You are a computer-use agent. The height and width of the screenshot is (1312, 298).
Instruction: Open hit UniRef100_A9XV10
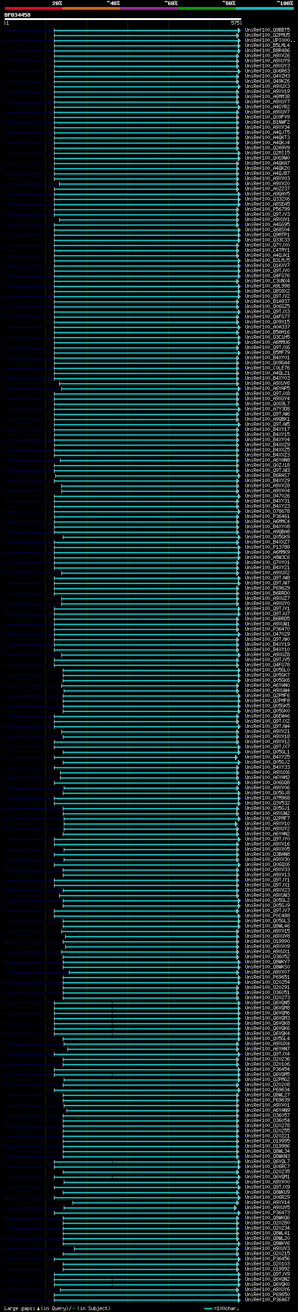(x=267, y=824)
